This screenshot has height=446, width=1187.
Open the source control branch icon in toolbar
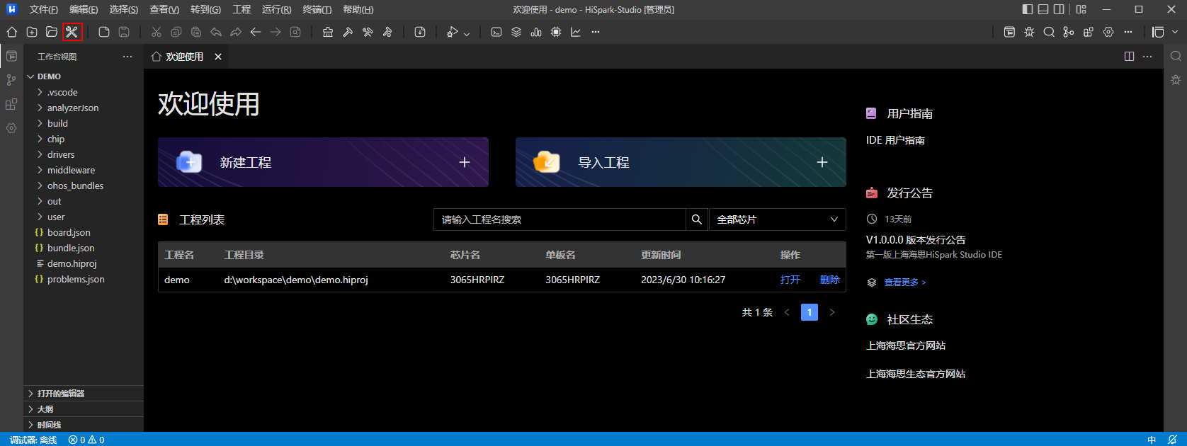click(x=1069, y=32)
